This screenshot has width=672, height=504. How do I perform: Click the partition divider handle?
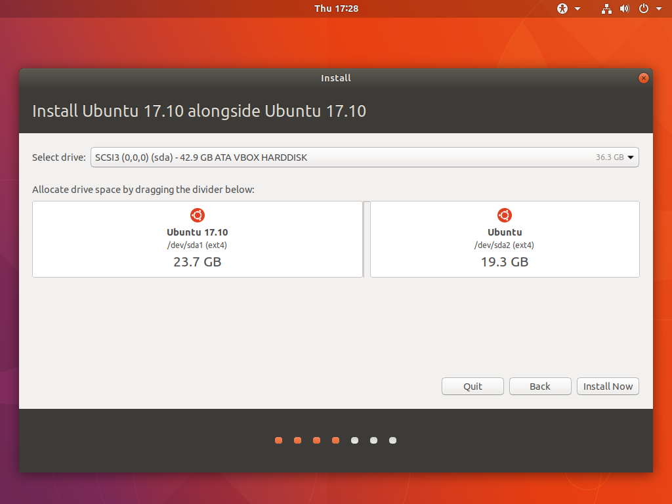coord(366,239)
